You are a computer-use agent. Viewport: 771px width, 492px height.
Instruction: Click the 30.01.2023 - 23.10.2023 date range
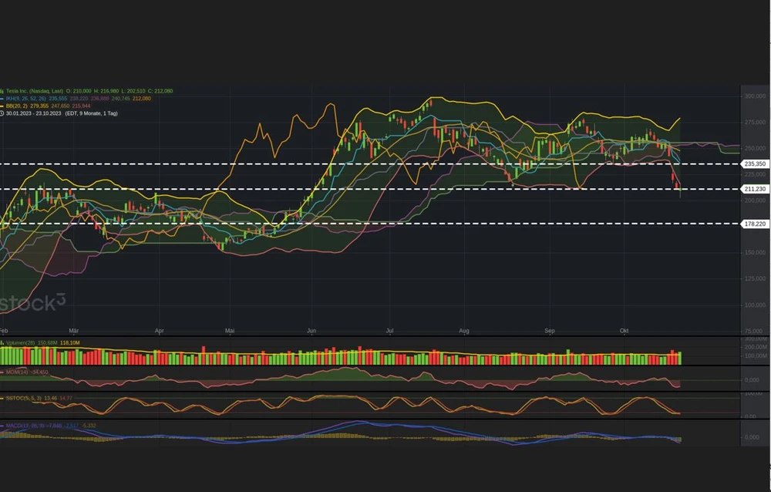[39, 113]
